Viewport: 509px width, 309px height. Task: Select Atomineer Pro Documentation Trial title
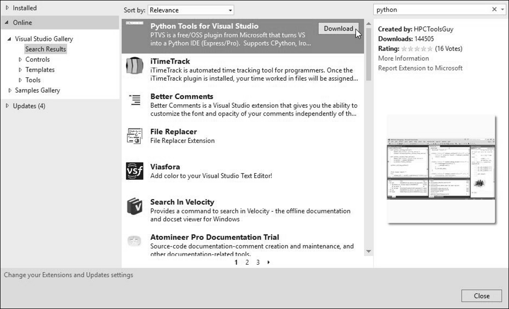click(x=215, y=237)
